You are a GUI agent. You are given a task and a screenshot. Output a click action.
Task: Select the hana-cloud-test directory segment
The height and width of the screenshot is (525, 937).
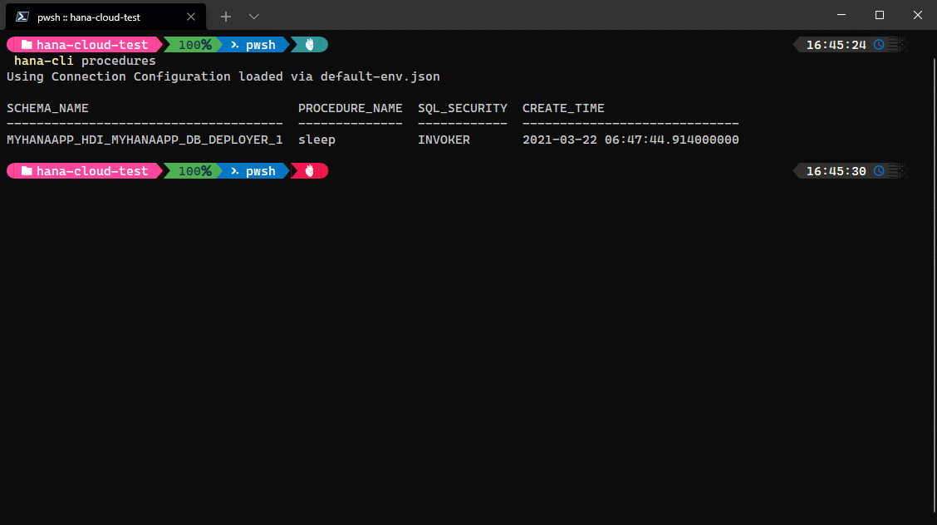[x=83, y=44]
